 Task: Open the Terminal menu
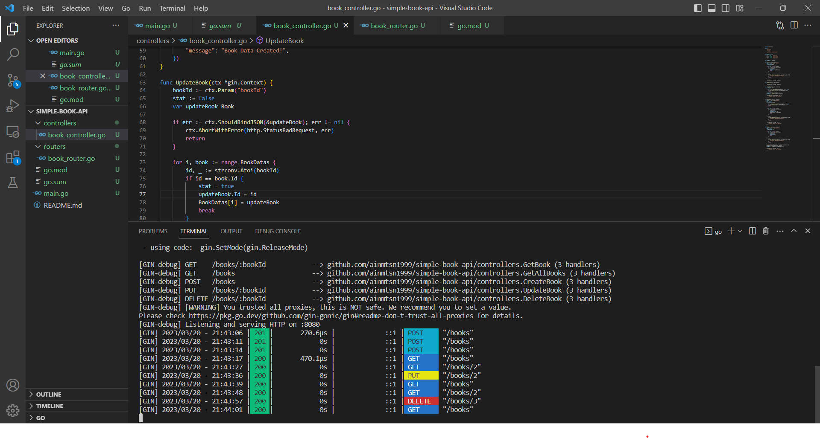pos(172,8)
